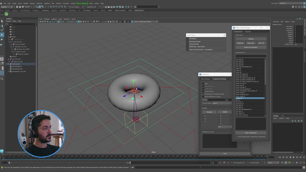Click the Snap to curves magnet icon

54,7
